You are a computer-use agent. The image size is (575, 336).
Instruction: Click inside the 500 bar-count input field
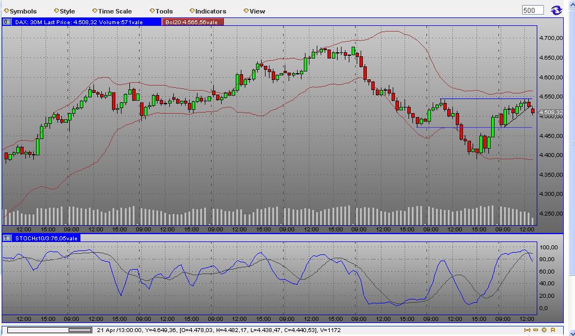point(532,10)
